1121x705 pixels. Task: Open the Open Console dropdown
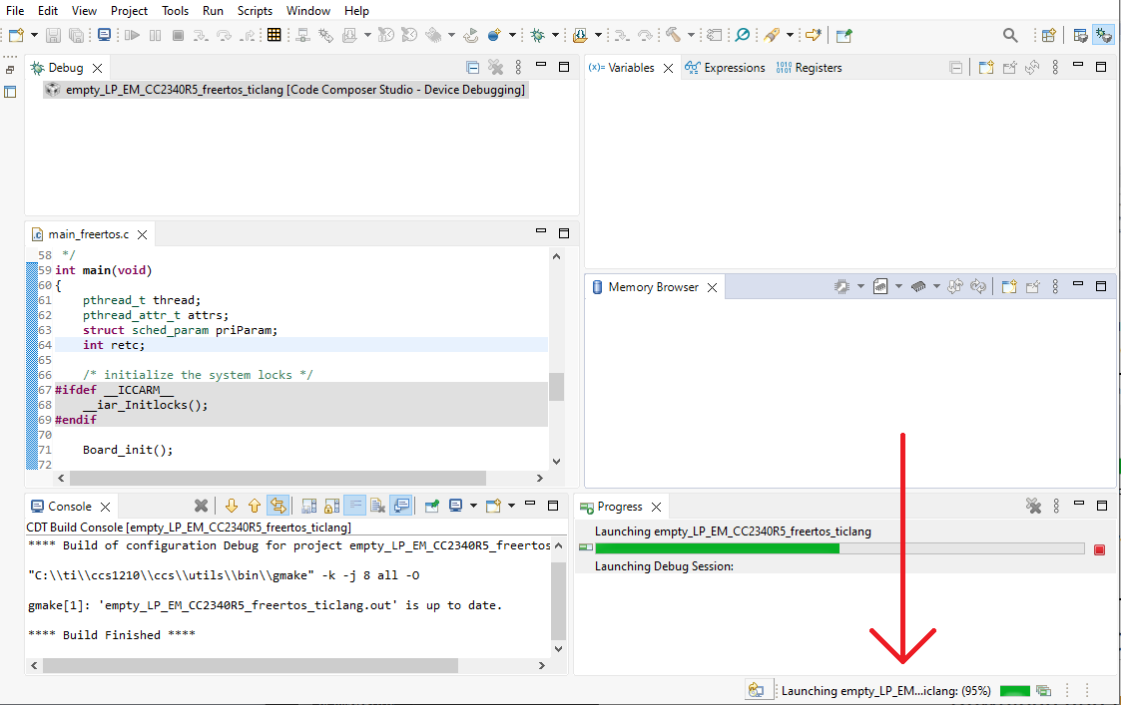[x=509, y=505]
